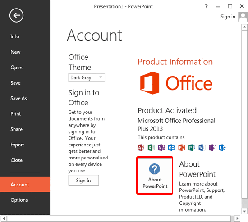Screen dimensions: 248x222
Task: Click the Office logo
Action: click(176, 83)
